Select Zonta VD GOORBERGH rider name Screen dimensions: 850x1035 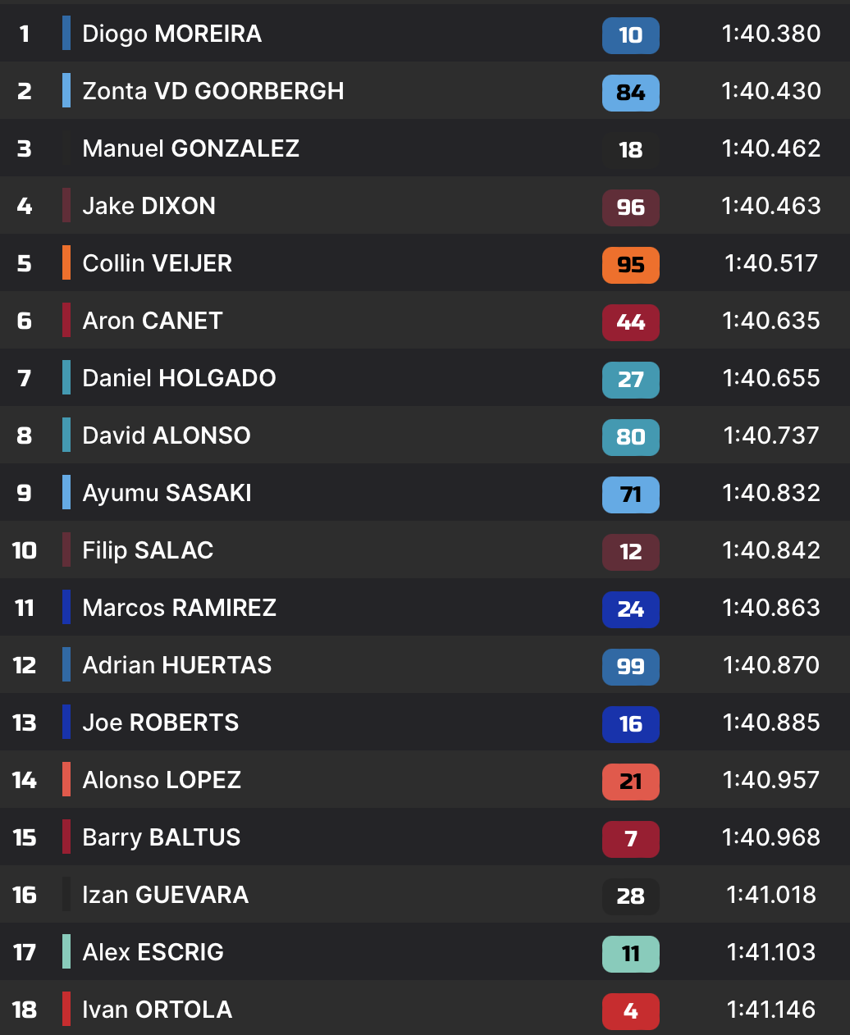click(213, 91)
